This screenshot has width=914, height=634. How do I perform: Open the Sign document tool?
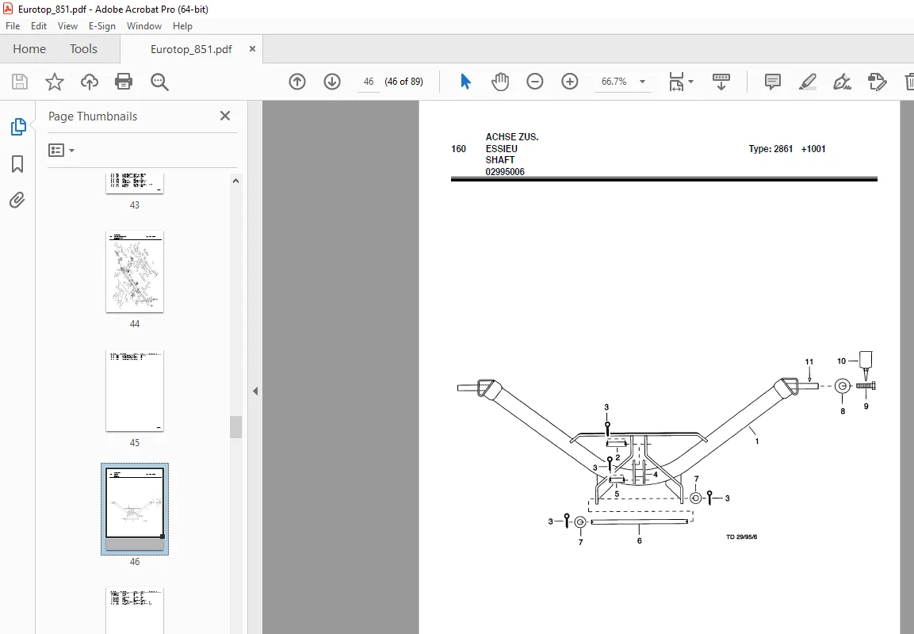(x=843, y=82)
